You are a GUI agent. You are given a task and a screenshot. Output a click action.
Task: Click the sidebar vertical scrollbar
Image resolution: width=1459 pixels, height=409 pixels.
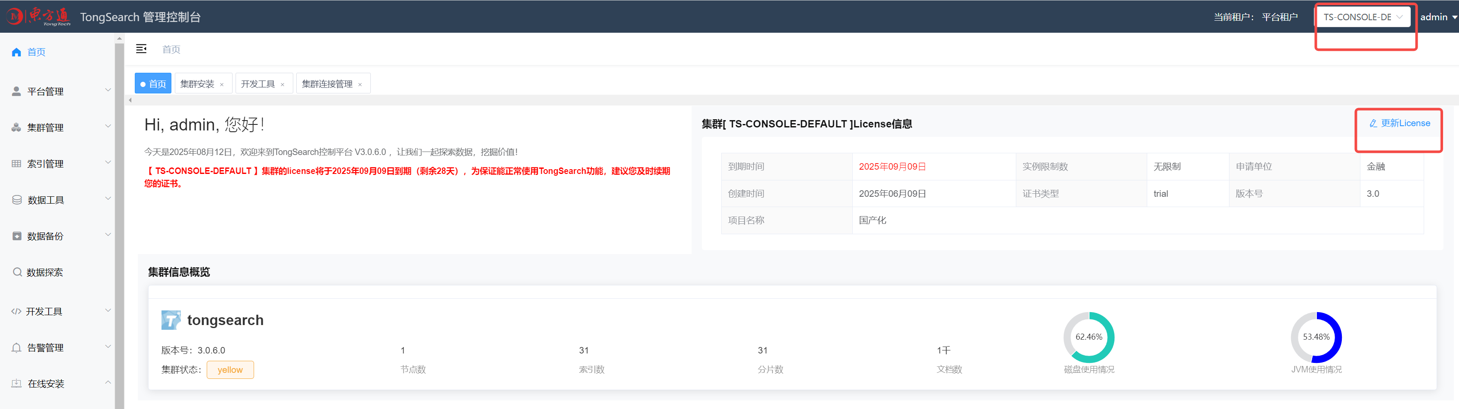click(119, 226)
